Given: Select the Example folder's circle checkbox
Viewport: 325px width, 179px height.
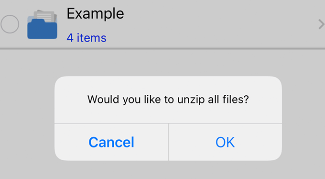Looking at the screenshot, I should (x=10, y=24).
